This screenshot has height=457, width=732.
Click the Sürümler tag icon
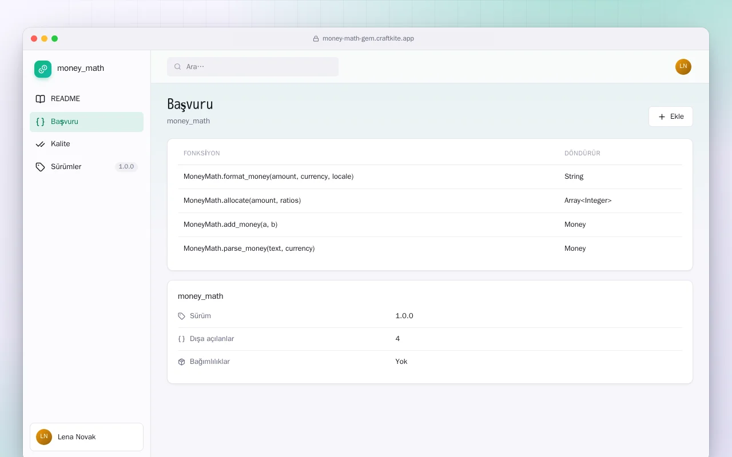click(40, 167)
